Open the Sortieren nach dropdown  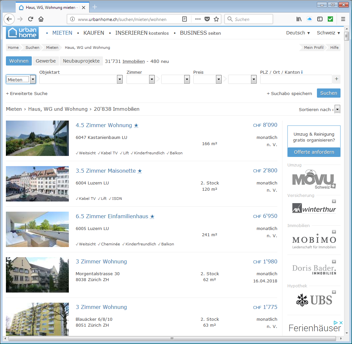[337, 109]
